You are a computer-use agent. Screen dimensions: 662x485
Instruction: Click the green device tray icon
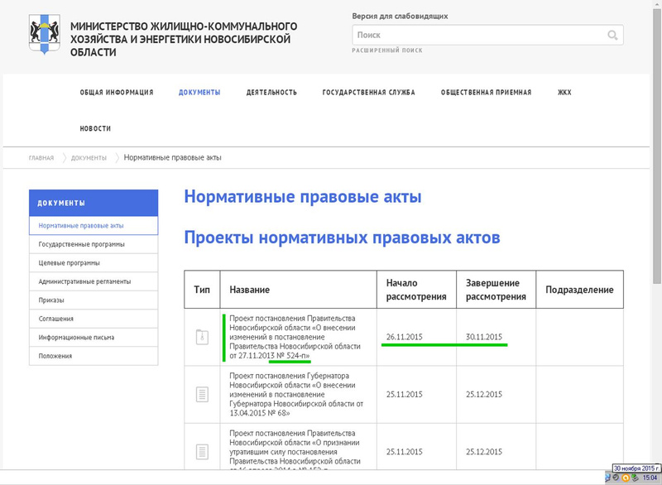tap(636, 478)
